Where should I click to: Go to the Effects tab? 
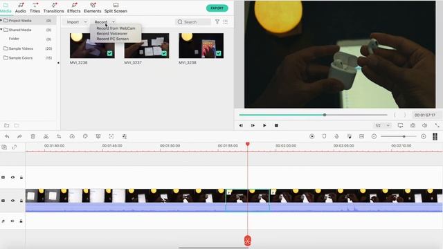[74, 8]
